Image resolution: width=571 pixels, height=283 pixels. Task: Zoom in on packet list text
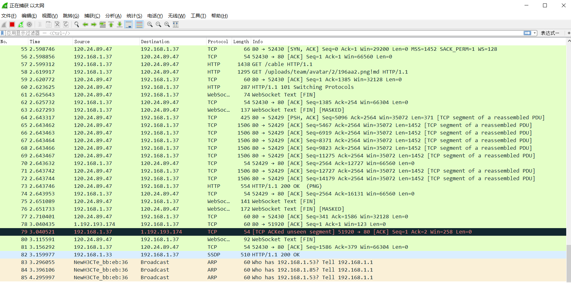[150, 24]
